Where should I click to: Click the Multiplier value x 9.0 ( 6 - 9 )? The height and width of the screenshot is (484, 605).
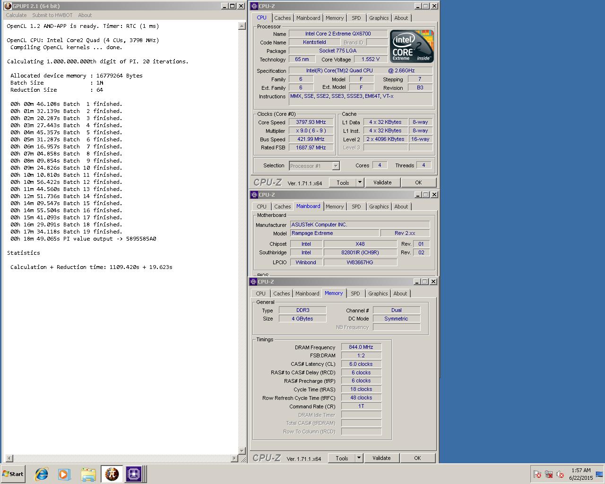tap(311, 131)
